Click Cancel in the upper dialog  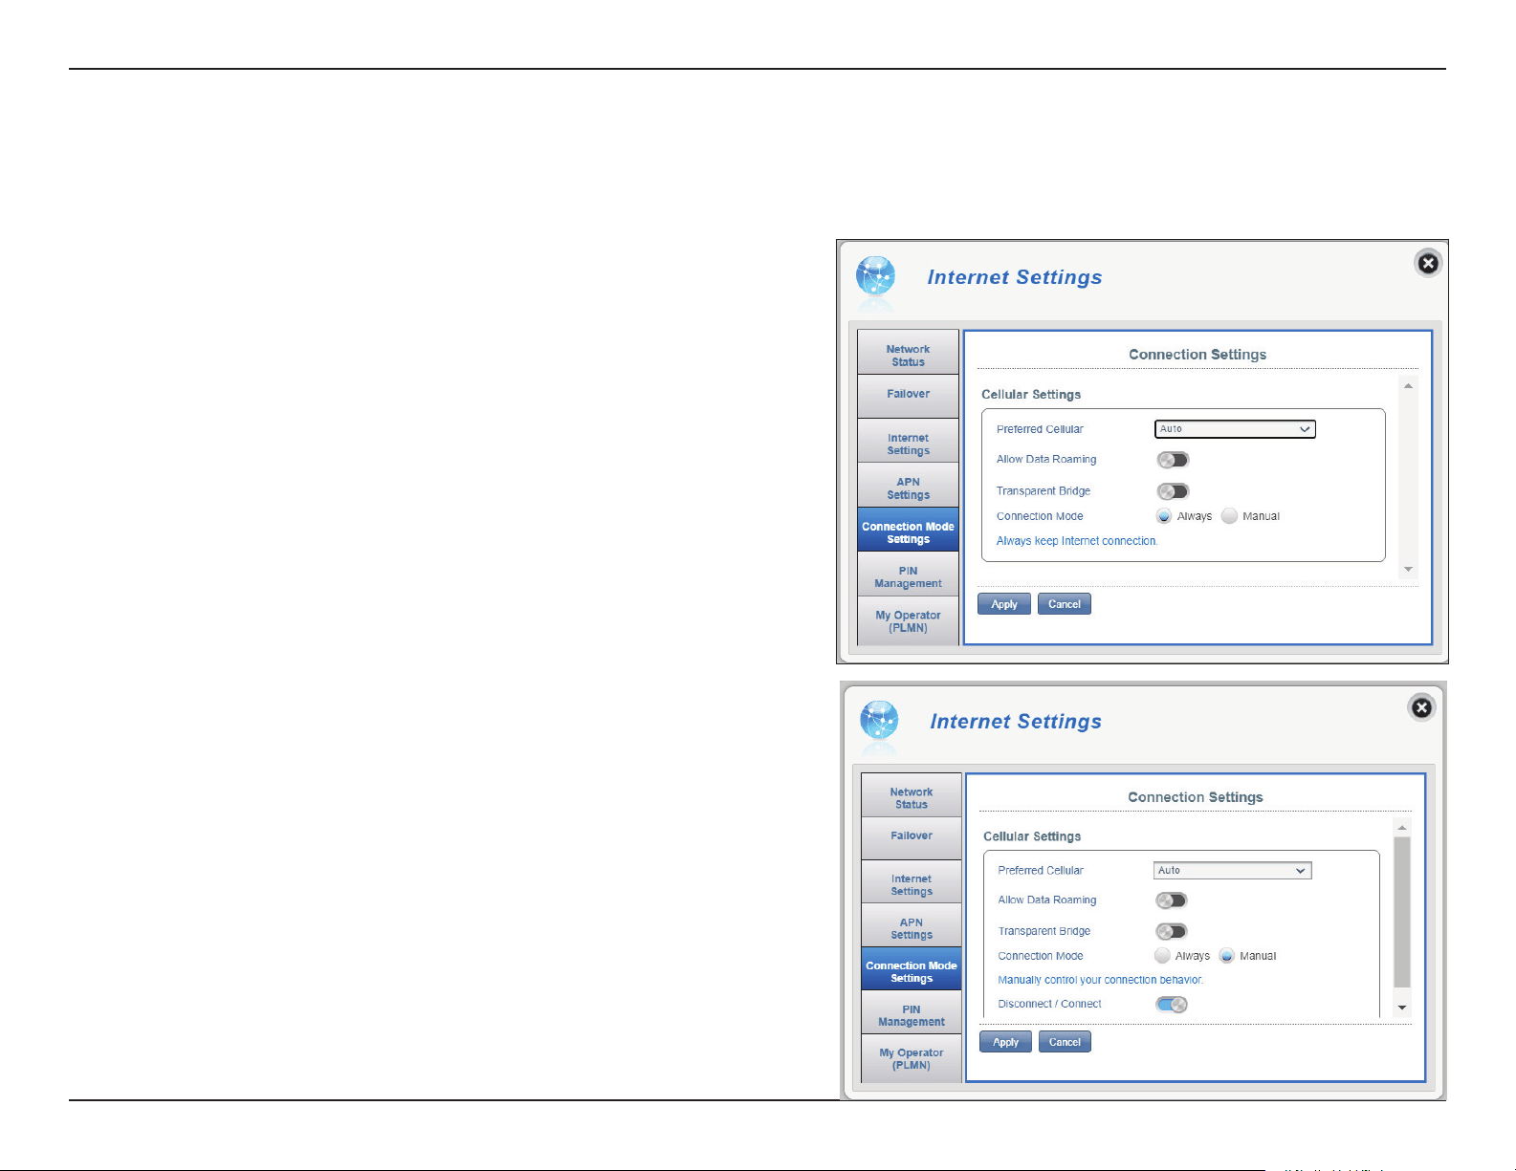click(x=1065, y=604)
